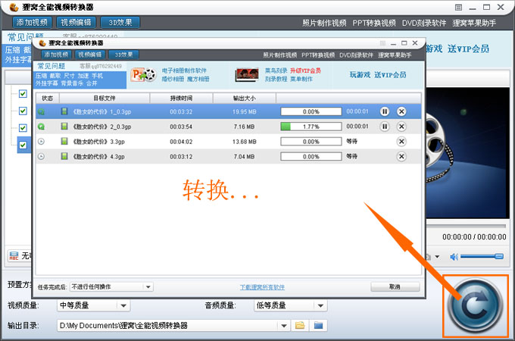Cancel the 《胜女的代价》1_0.3gp task with X

[x=401, y=111]
